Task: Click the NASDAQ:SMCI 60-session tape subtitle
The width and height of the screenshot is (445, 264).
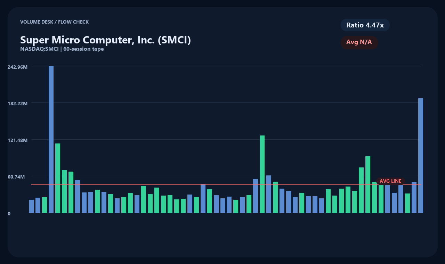Action: pyautogui.click(x=62, y=49)
